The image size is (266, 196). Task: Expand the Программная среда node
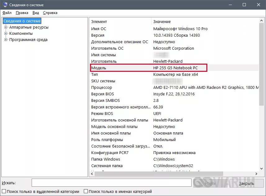[6, 40]
